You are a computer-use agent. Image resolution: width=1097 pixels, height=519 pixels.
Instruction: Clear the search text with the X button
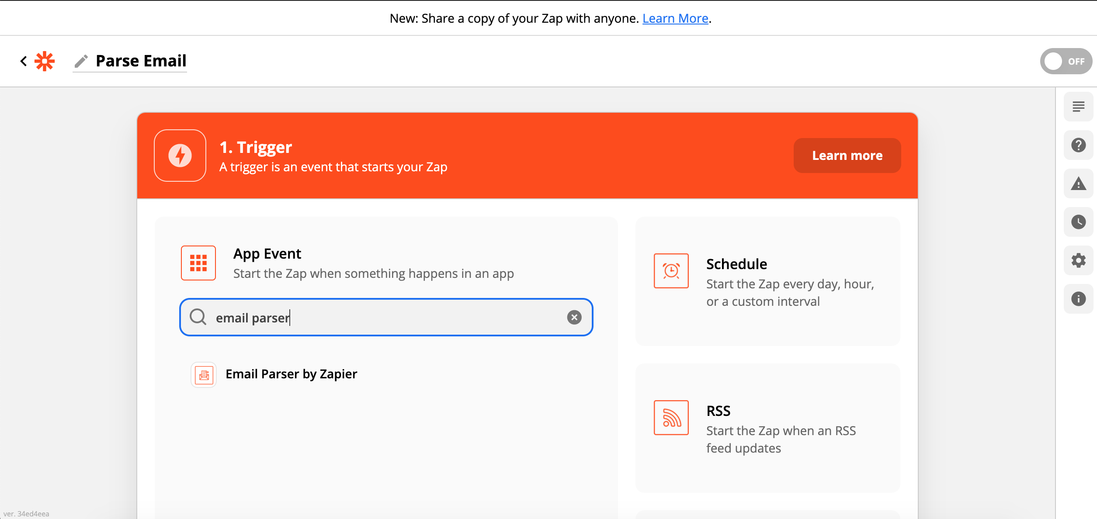point(574,317)
